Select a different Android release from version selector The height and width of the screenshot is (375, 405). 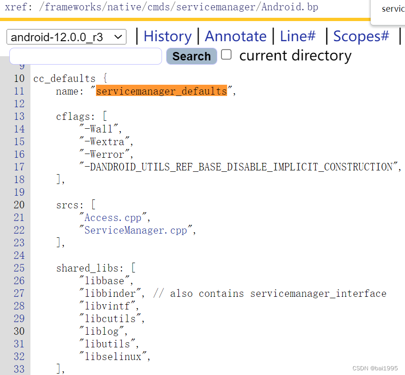click(66, 37)
